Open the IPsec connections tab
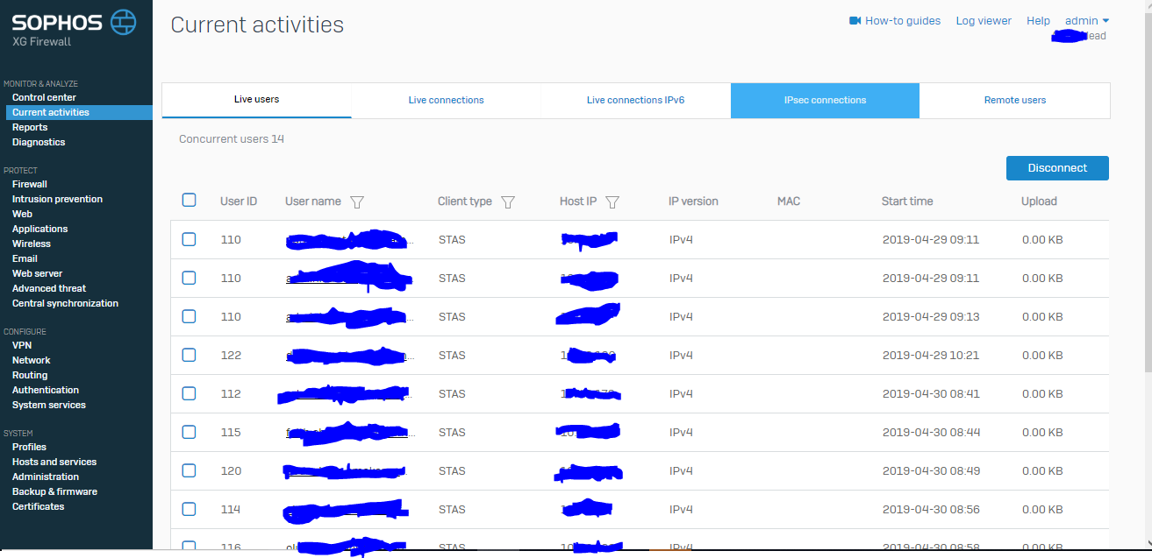The height and width of the screenshot is (558, 1152). [x=825, y=100]
